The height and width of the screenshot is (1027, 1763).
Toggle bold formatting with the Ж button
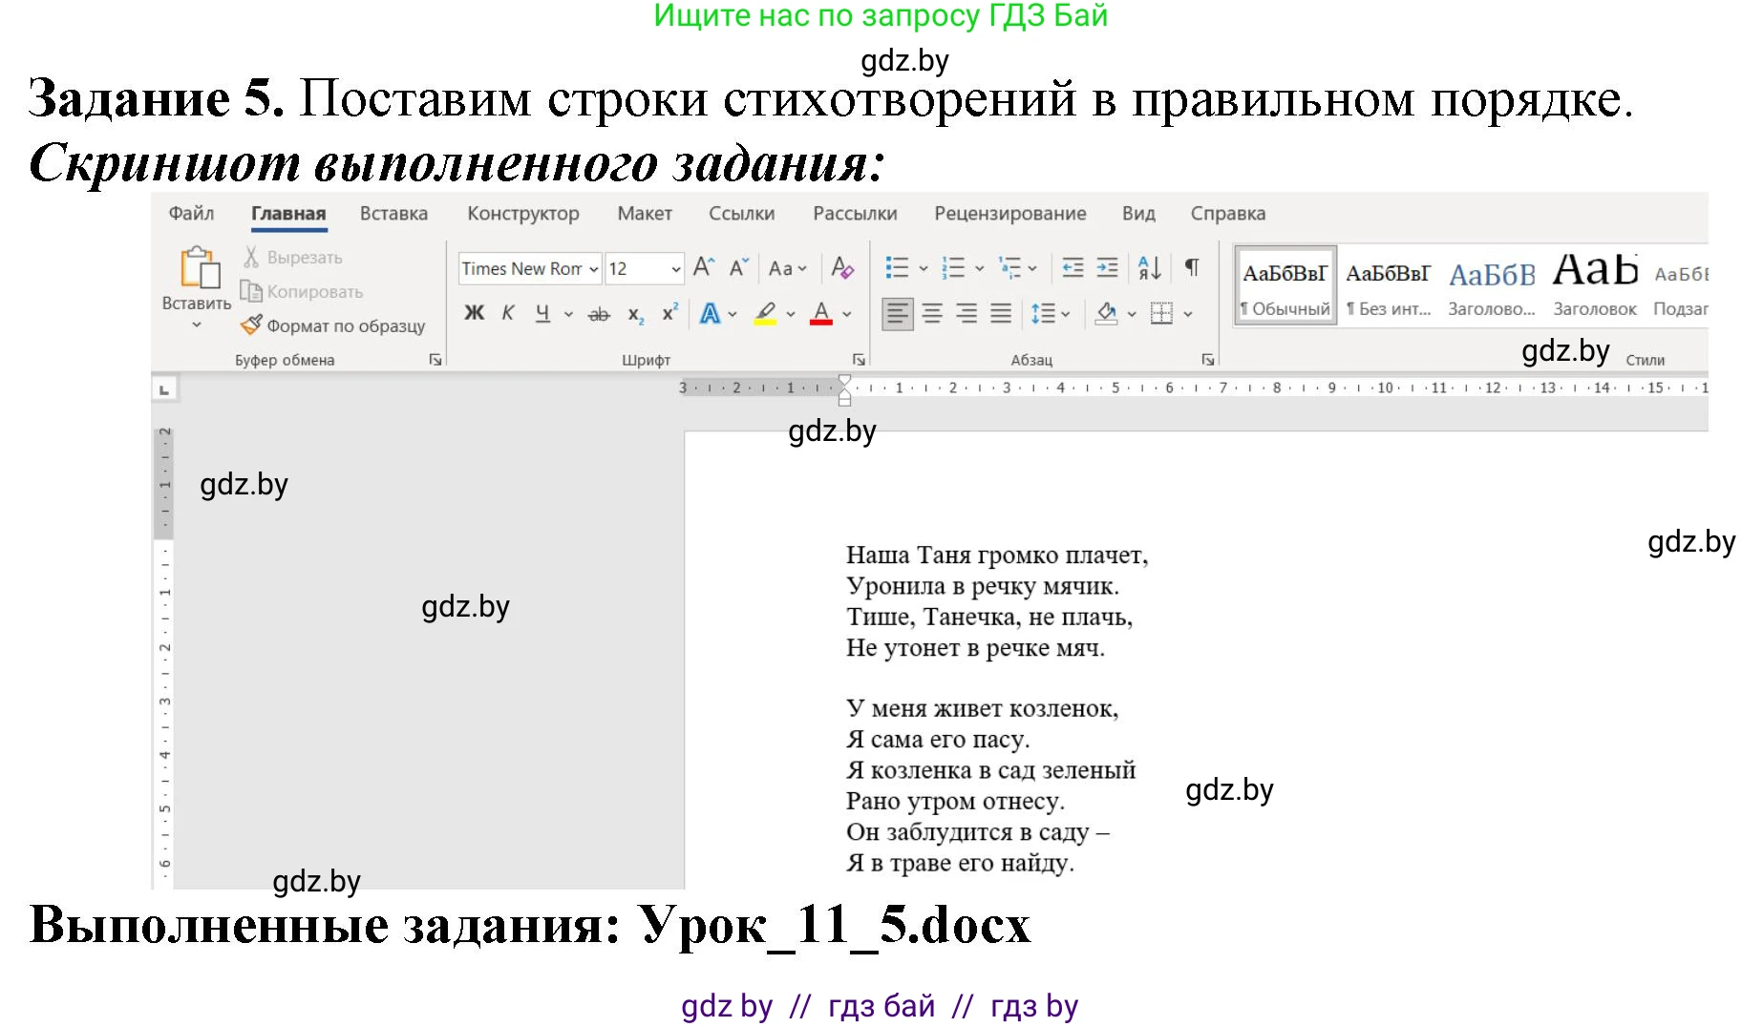pyautogui.click(x=473, y=311)
